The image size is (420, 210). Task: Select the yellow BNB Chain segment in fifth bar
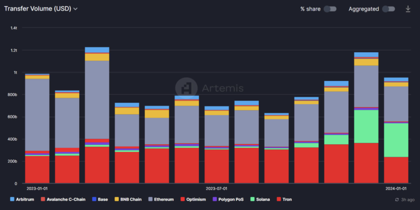click(x=157, y=114)
